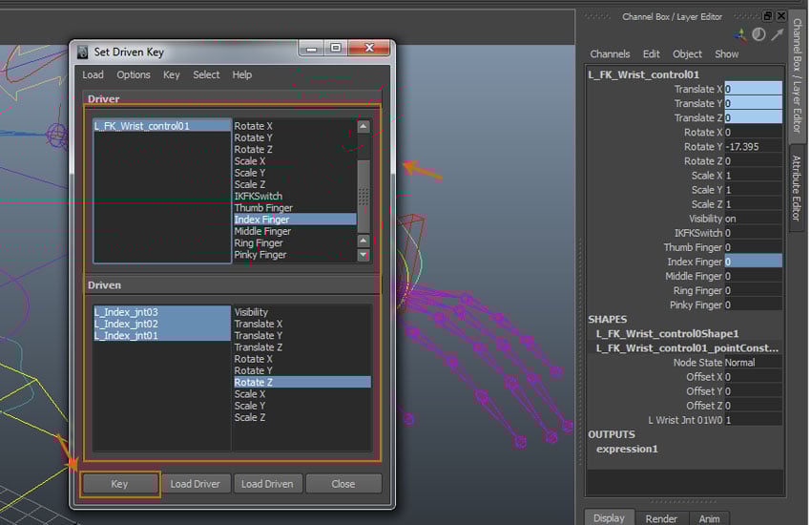Click the IKFKSwitch value field in Channel Box

point(753,233)
